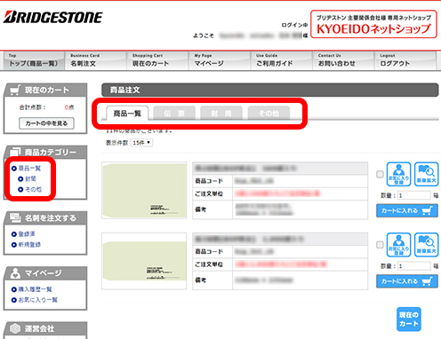
Task: Click second product お気に入り登録 icon
Action: coord(398,245)
